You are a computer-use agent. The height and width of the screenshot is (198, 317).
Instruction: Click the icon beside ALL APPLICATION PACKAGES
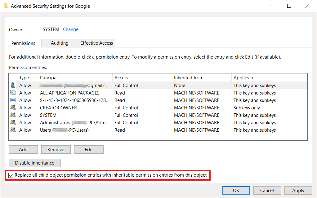[13, 93]
